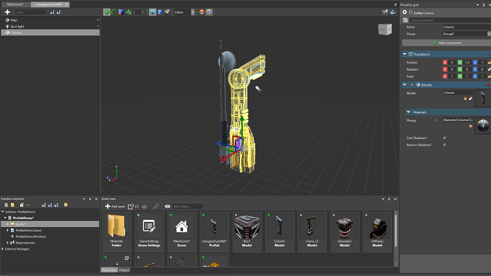This screenshot has height=276, width=491.
Task: Click the eraser icon beside Model field
Action: tap(470, 98)
